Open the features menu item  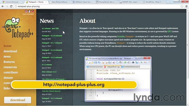(x=9, y=62)
